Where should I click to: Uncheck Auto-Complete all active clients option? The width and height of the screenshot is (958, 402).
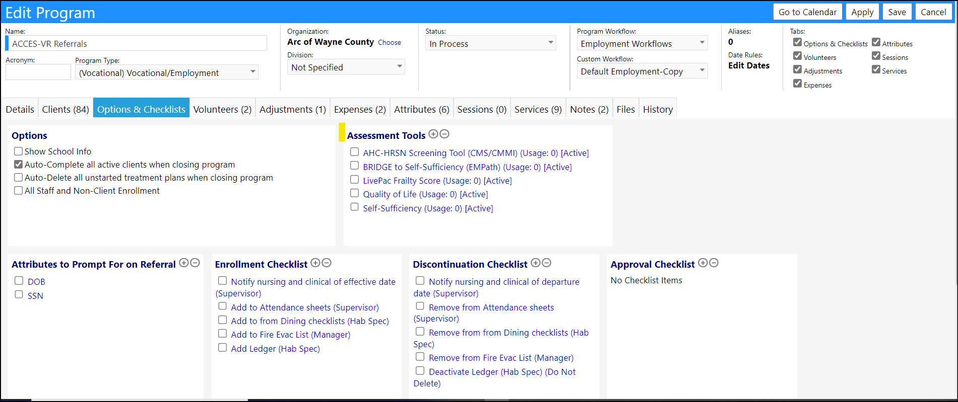click(x=19, y=164)
